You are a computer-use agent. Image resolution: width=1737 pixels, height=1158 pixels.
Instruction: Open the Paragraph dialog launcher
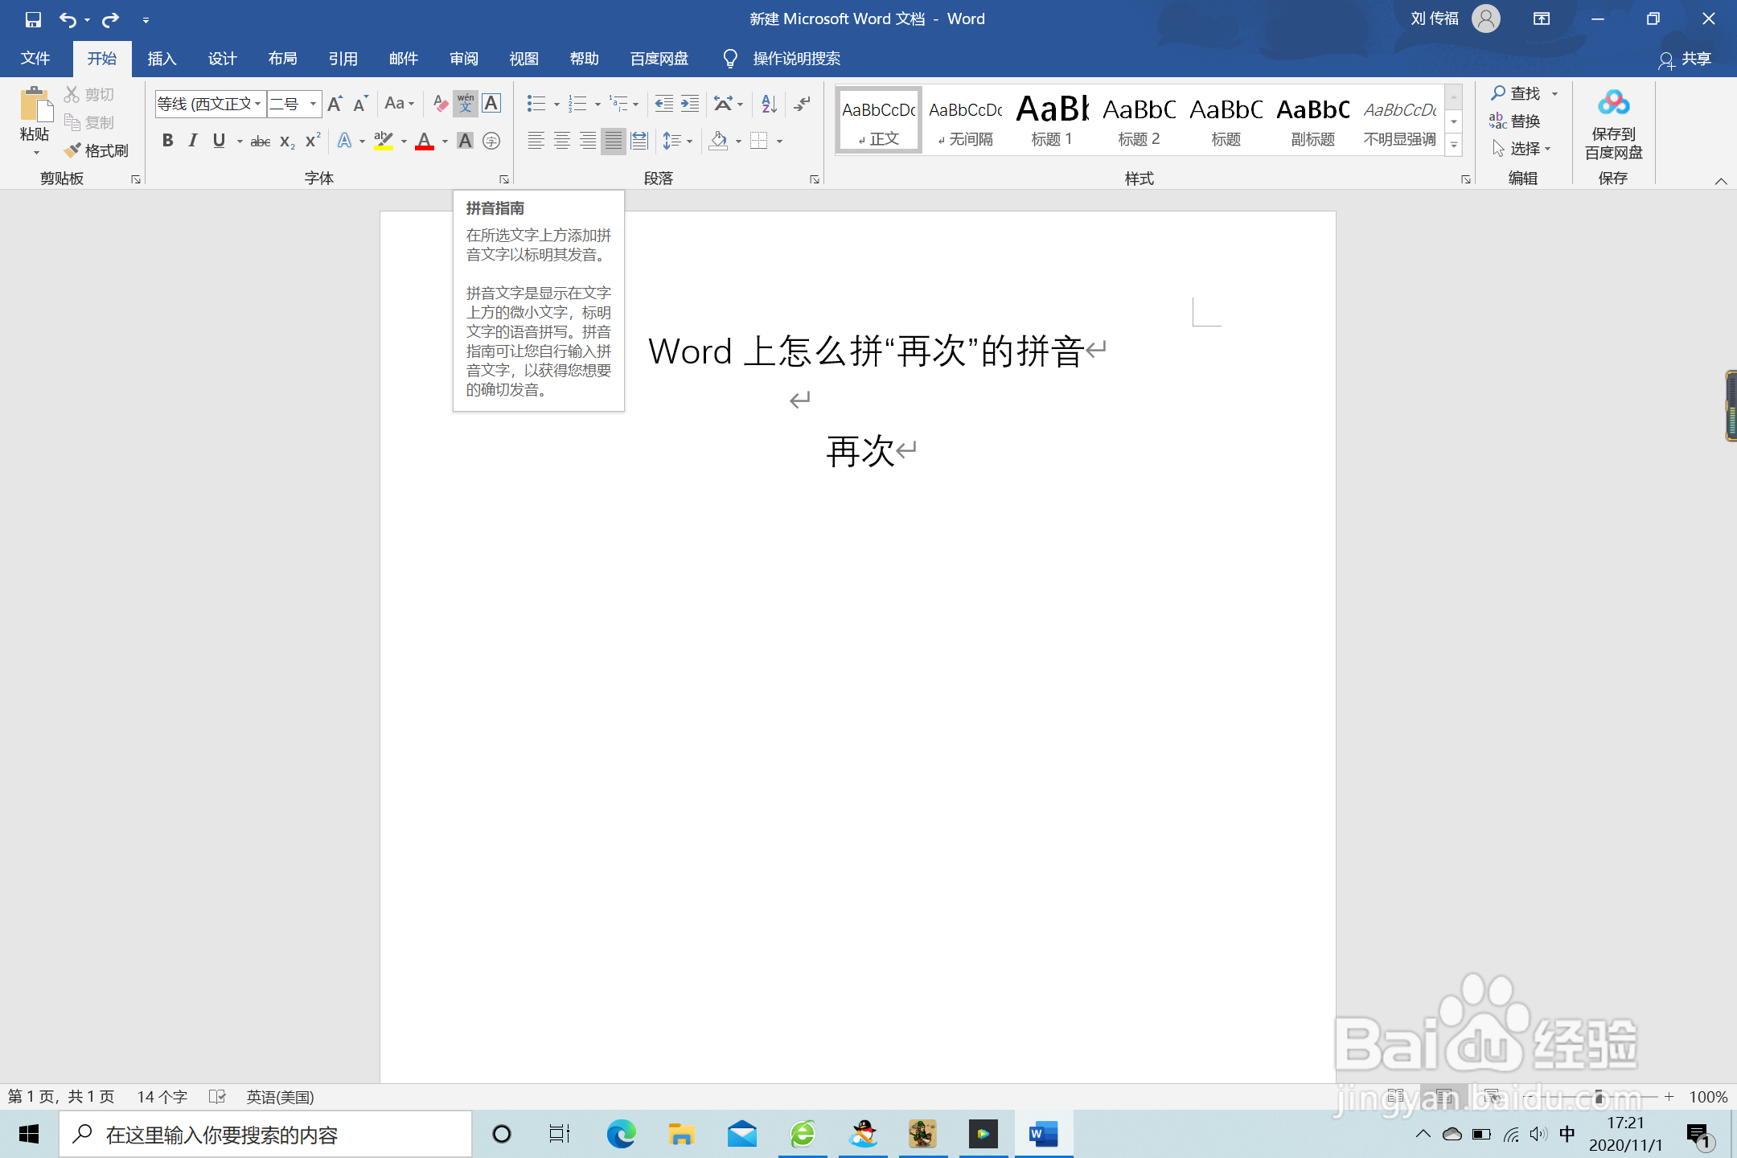coord(815,179)
